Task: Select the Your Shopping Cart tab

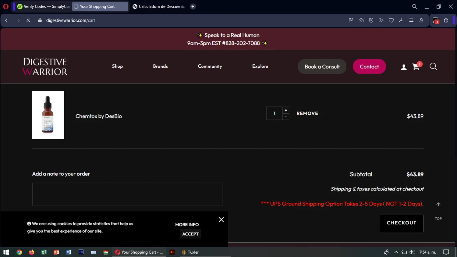Action: coord(100,6)
